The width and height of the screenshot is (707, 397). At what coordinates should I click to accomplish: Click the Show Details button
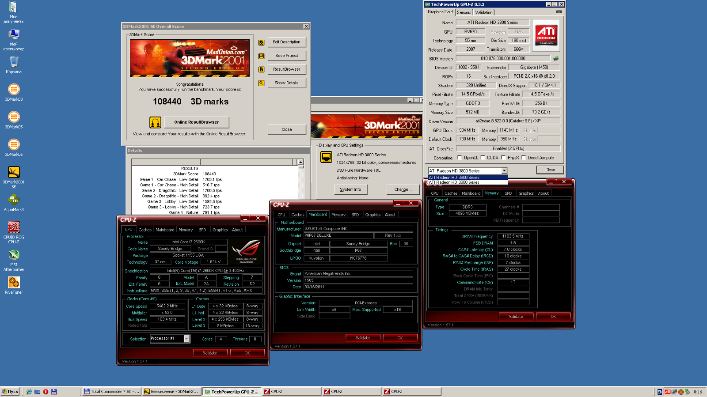[286, 83]
